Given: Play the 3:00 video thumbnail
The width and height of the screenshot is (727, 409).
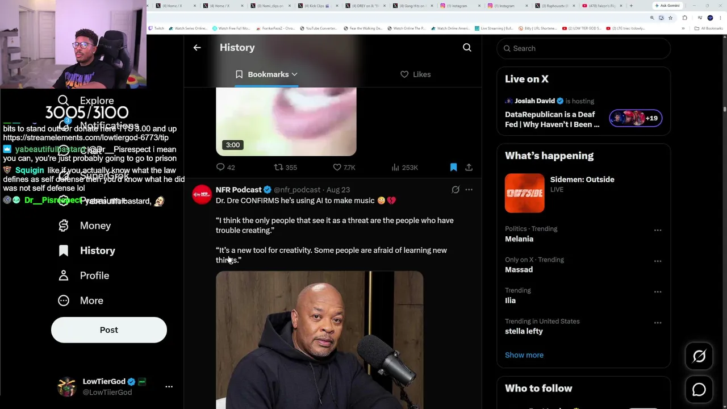Looking at the screenshot, I should click(286, 122).
